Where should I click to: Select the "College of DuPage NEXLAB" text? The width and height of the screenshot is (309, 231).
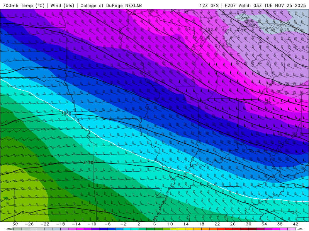click(111, 5)
